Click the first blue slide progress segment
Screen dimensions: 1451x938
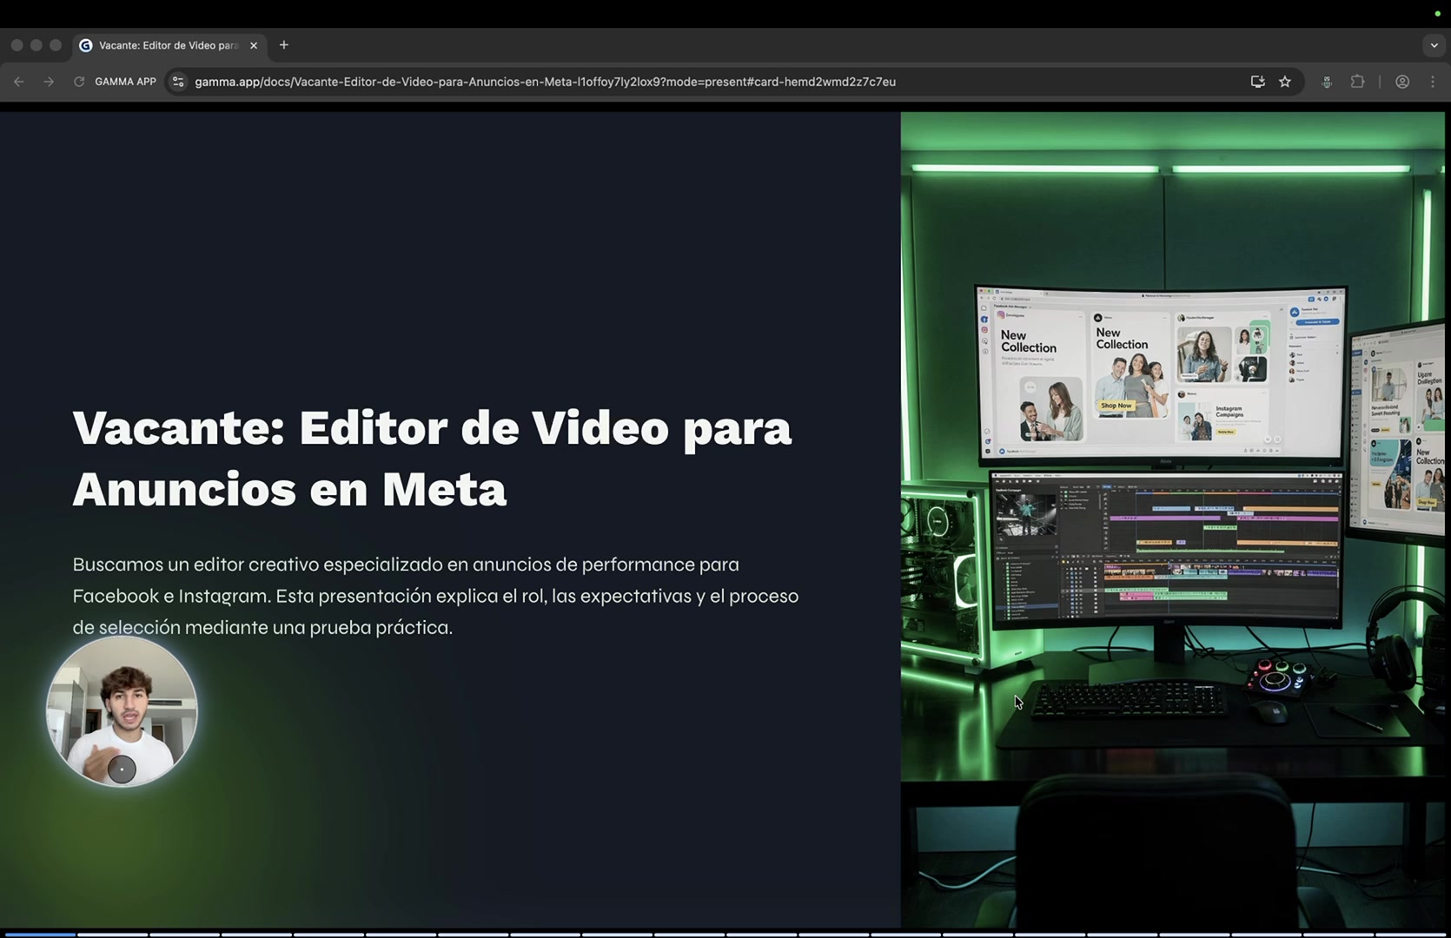(x=39, y=935)
